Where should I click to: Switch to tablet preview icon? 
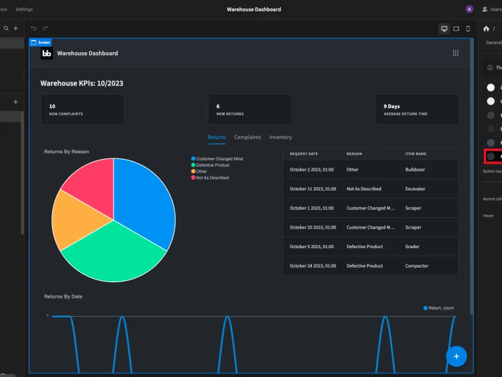456,28
